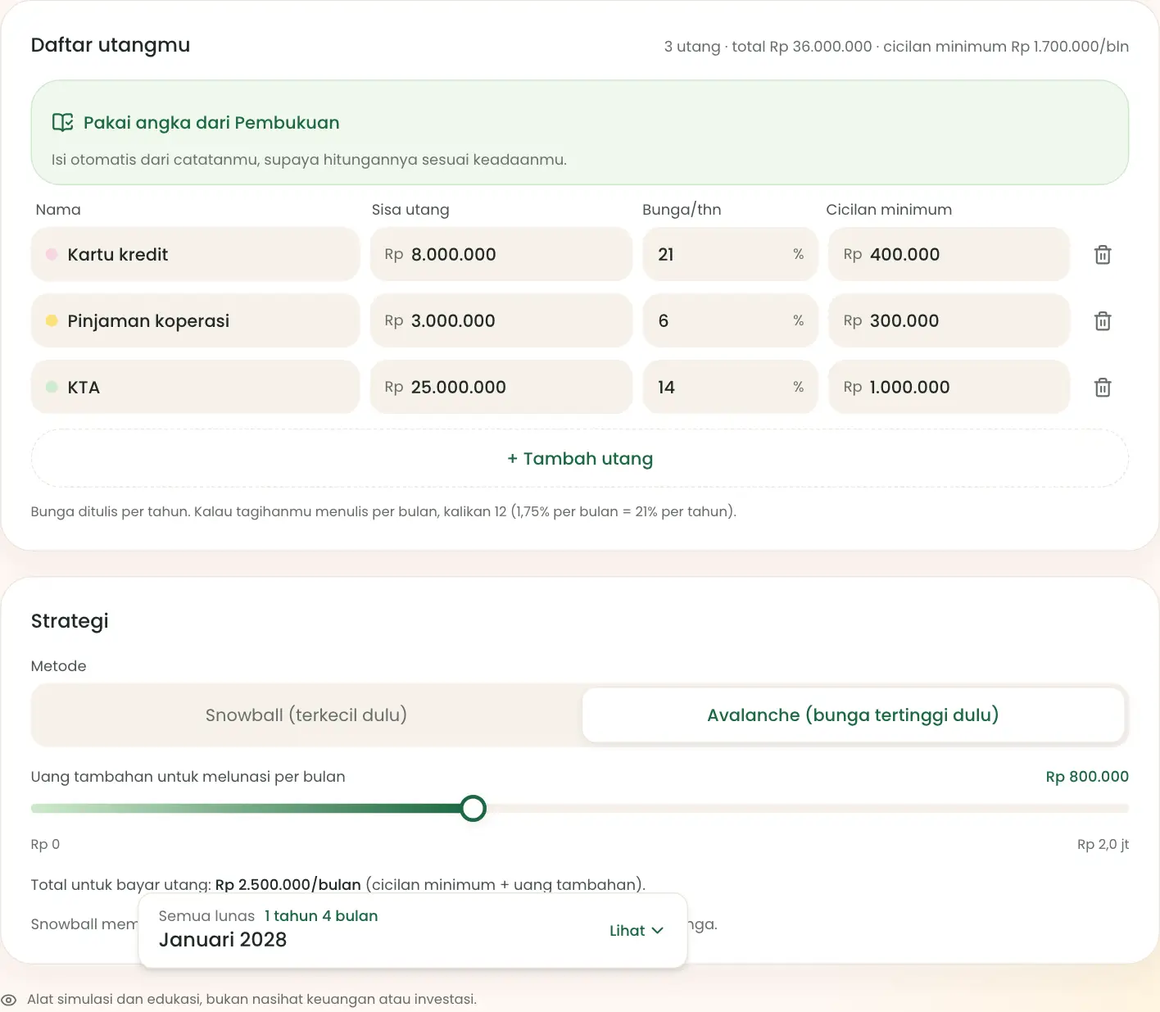1160x1012 pixels.
Task: Click the book icon beside Pakai angka dari Pembukuan
Action: [62, 123]
